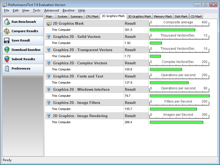220x165 pixels.
Task: Click the Image Rendering green result bar
Action: click(177, 122)
